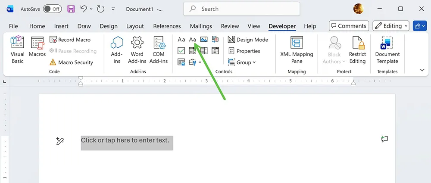Open control Properties
Image resolution: width=431 pixels, height=183 pixels.
tap(244, 51)
